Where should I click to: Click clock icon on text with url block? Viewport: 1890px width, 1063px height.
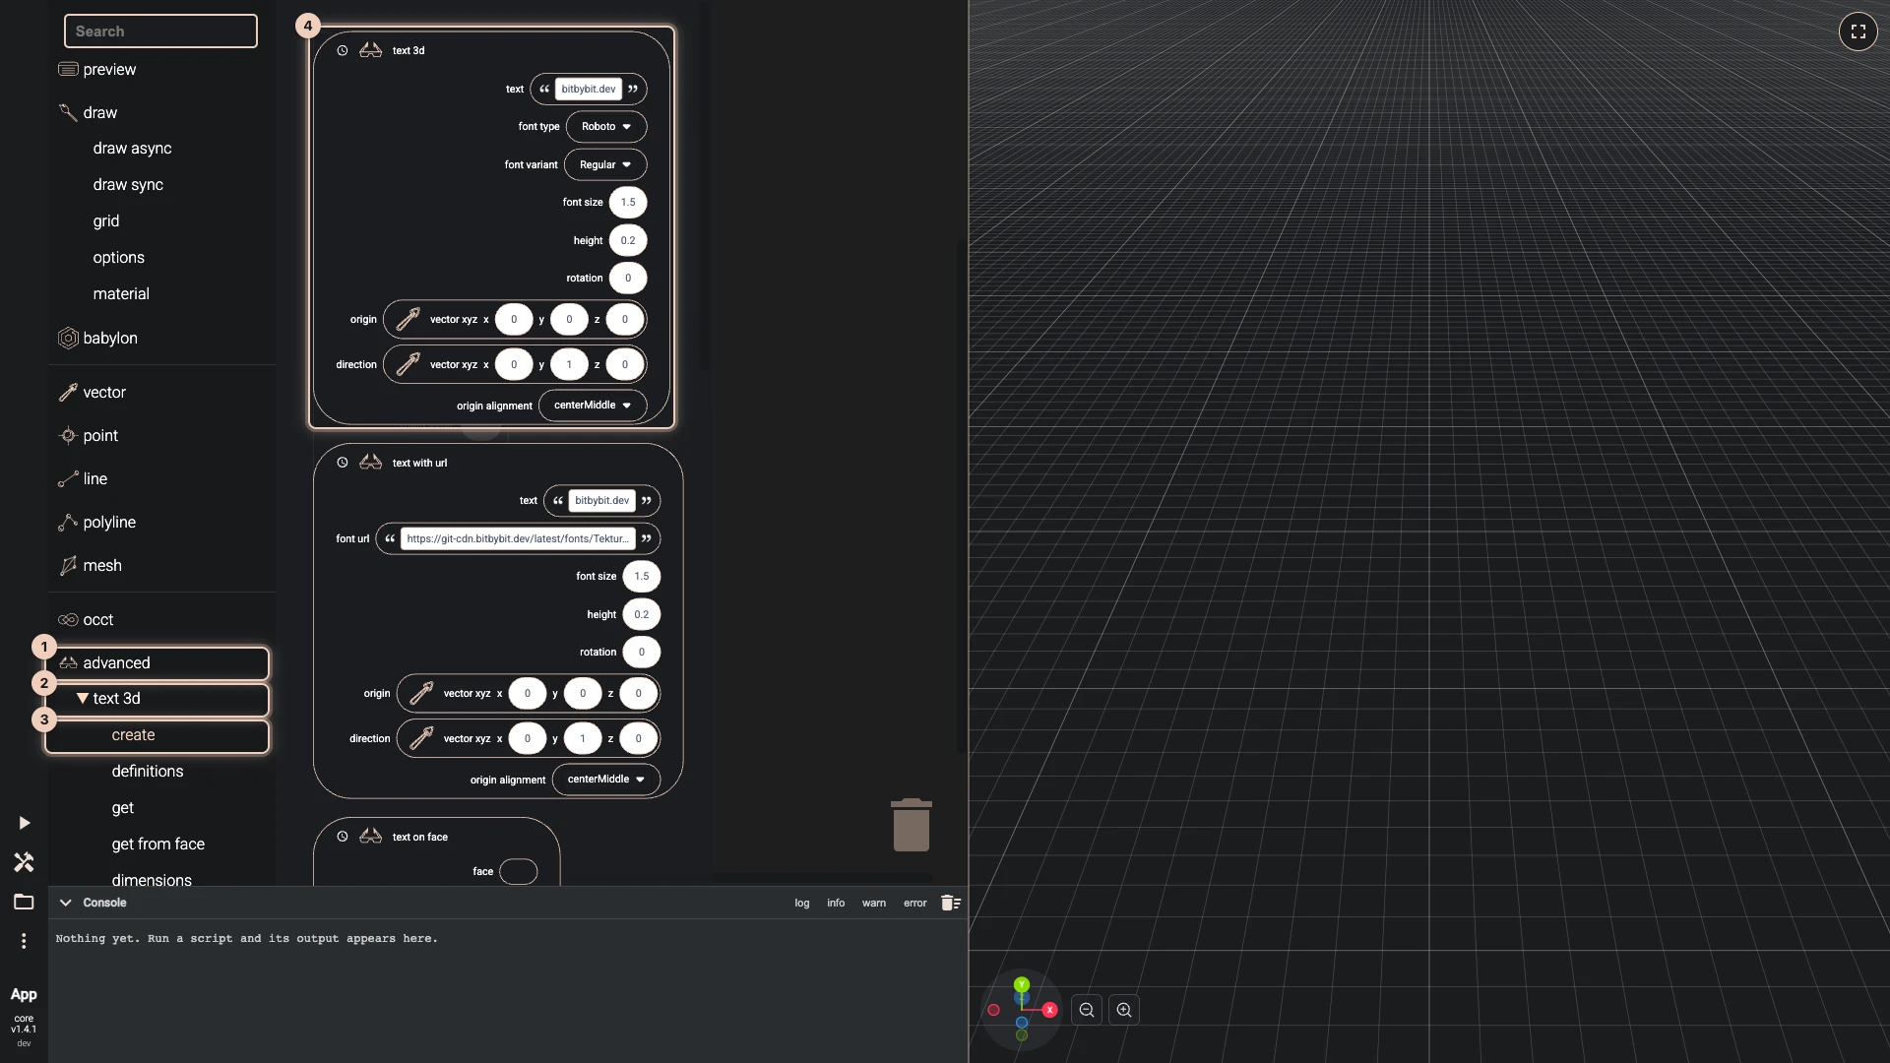point(343,463)
